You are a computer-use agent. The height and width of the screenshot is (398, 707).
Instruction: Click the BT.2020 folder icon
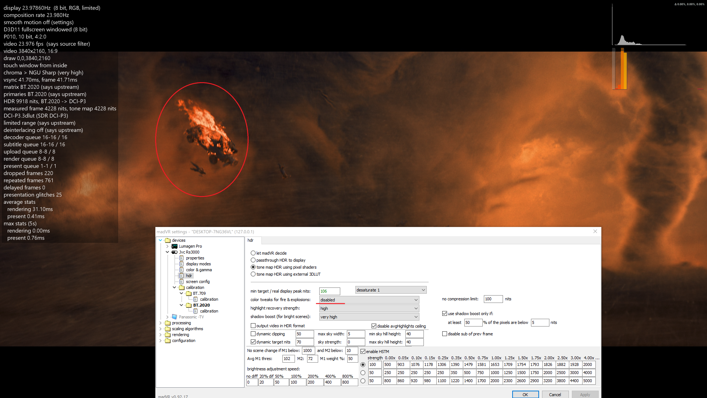point(189,305)
